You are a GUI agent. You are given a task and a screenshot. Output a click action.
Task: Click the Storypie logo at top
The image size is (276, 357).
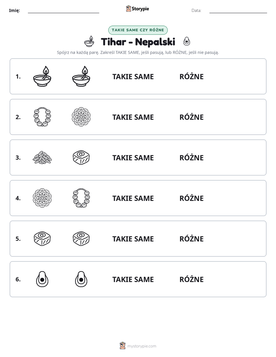click(137, 8)
